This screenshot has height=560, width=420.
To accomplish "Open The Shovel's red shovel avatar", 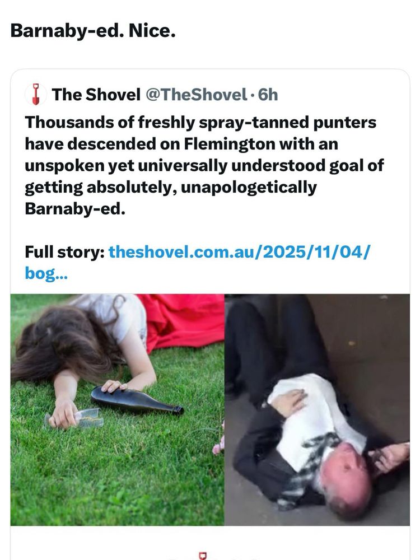I will [36, 94].
